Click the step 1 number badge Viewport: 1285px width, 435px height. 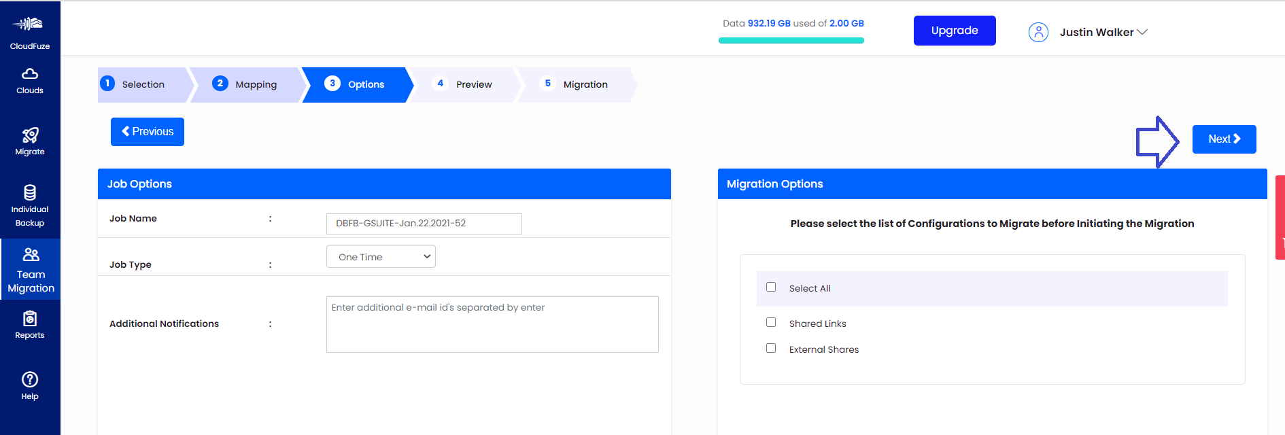coord(107,84)
